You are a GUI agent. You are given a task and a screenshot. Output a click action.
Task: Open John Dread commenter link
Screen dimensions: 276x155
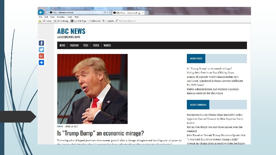click(193, 135)
